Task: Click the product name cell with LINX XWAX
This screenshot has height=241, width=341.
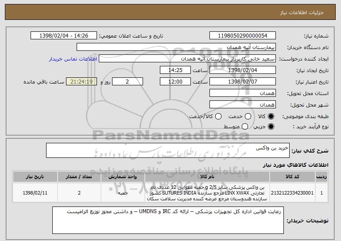Action: [207, 193]
